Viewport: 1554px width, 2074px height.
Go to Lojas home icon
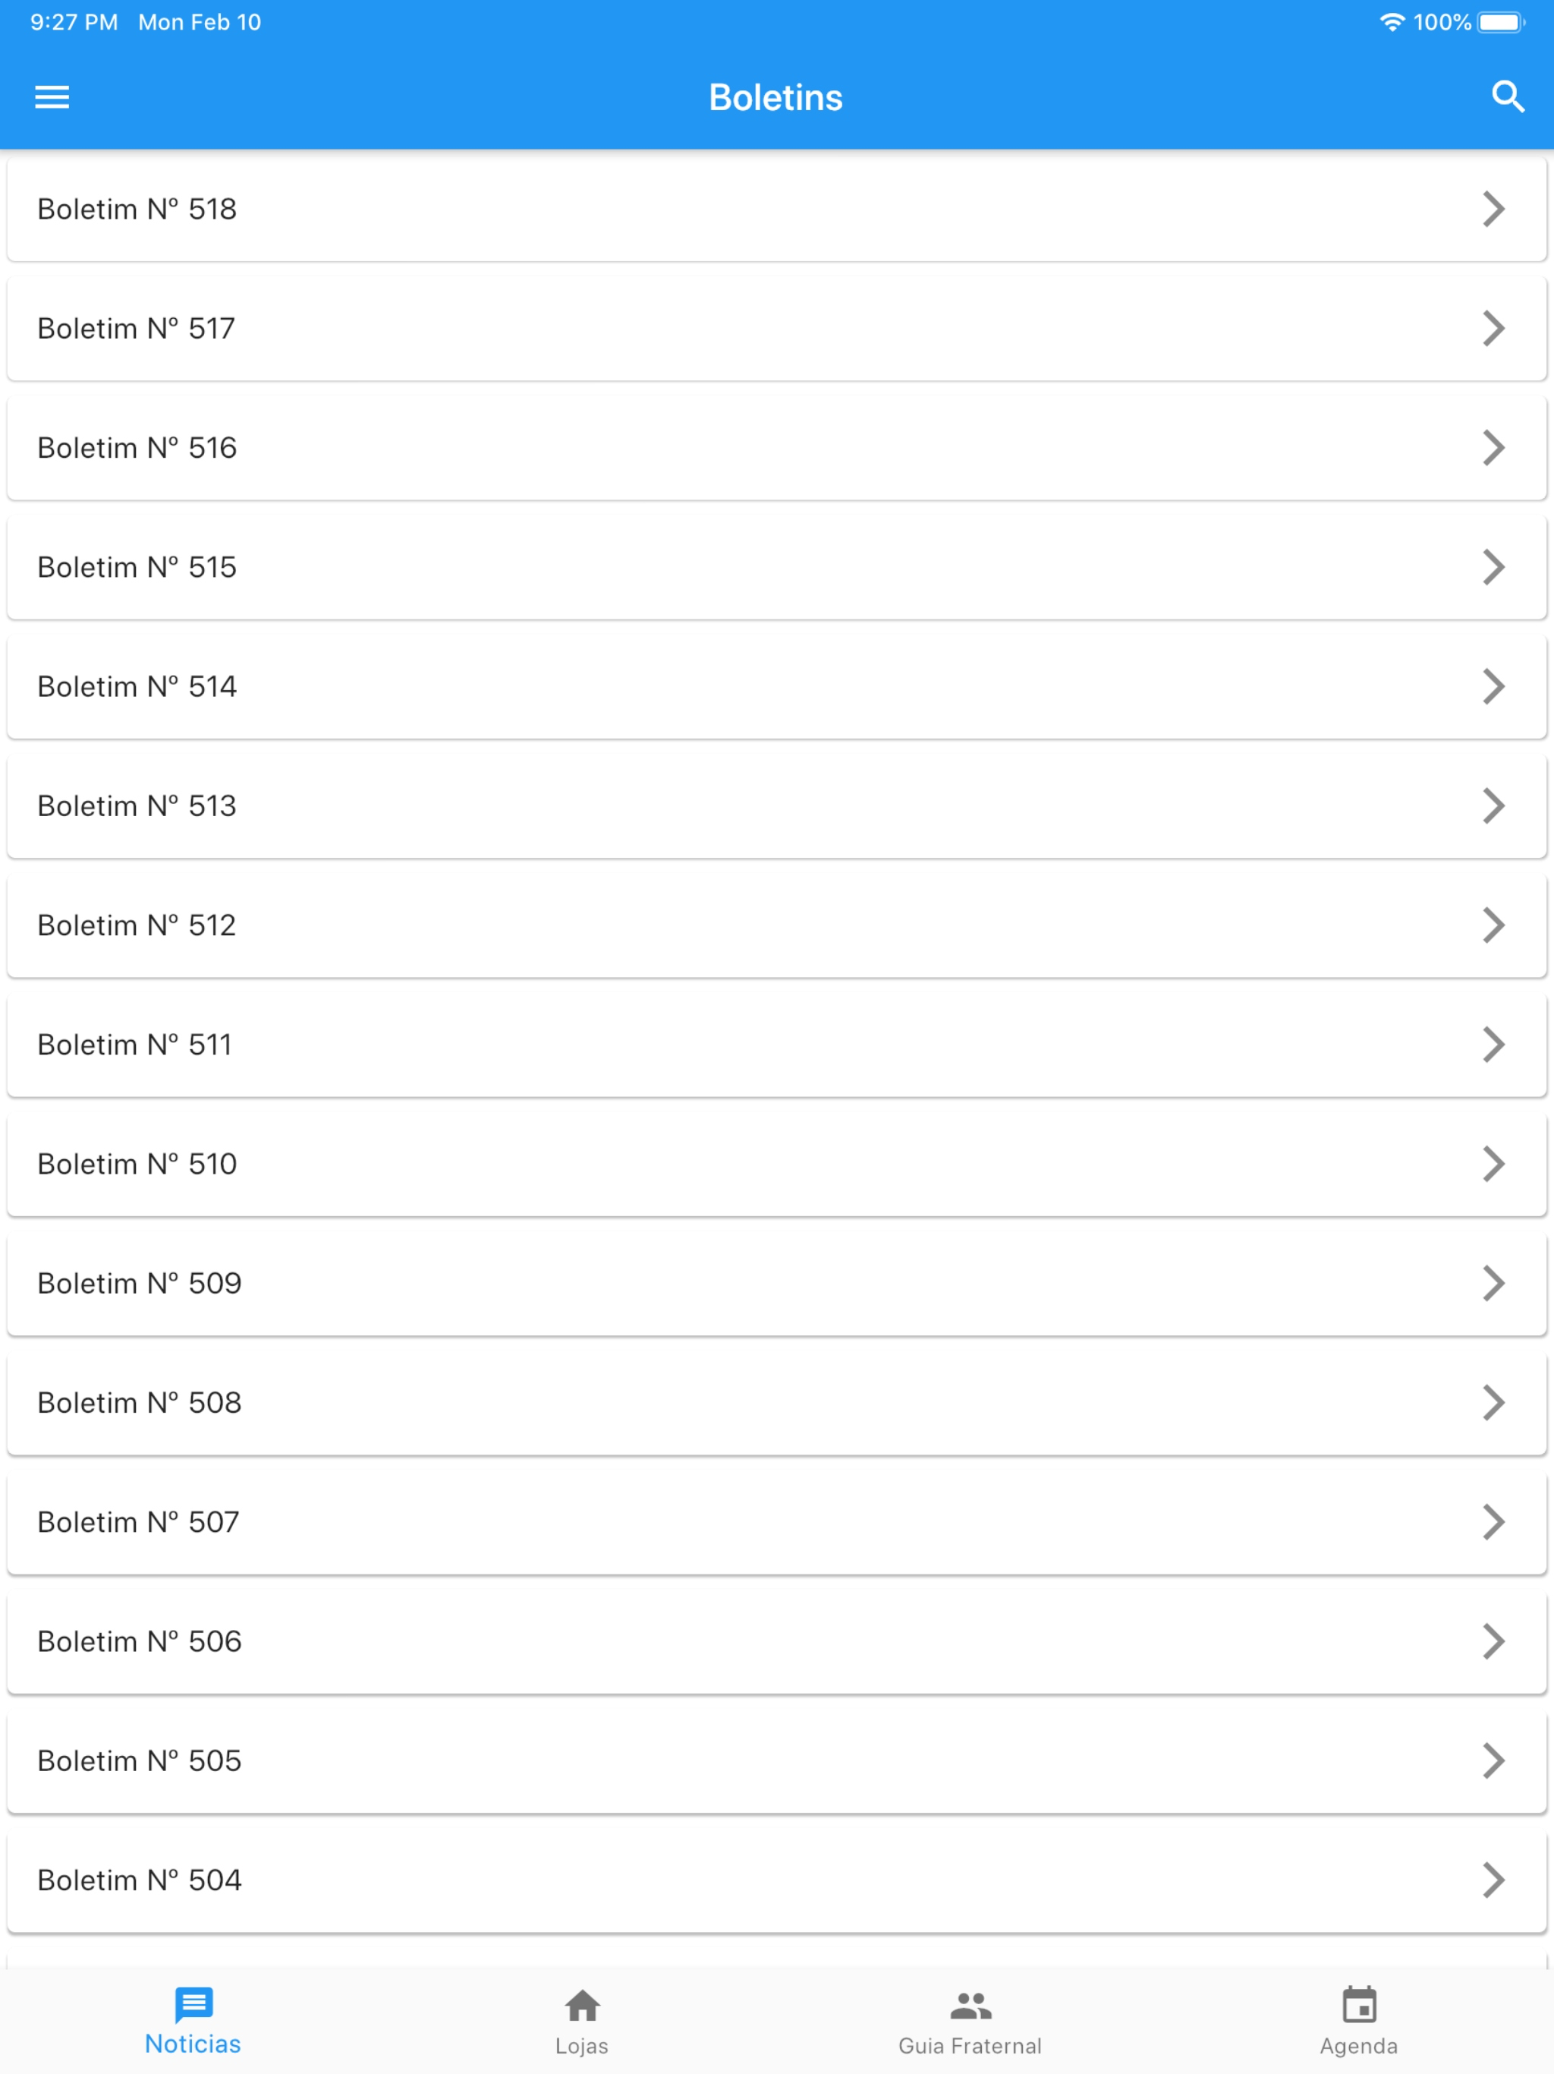tap(582, 2006)
